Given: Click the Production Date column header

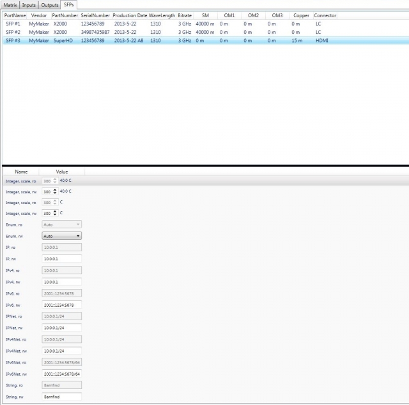Looking at the screenshot, I should click(x=130, y=15).
